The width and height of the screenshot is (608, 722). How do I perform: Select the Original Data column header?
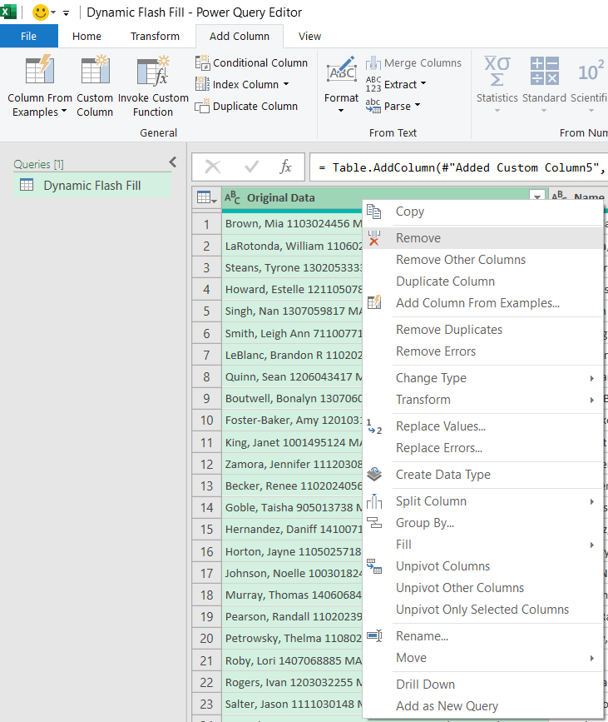pos(383,198)
